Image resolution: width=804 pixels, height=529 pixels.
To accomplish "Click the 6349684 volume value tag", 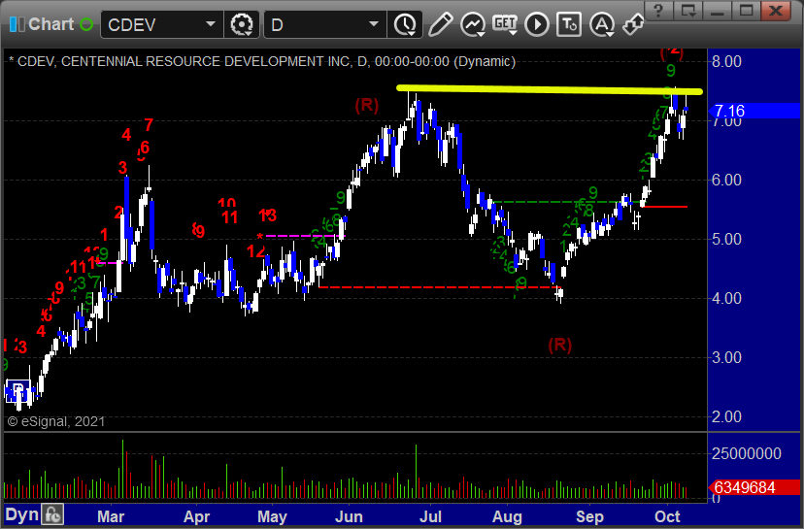I will [754, 487].
